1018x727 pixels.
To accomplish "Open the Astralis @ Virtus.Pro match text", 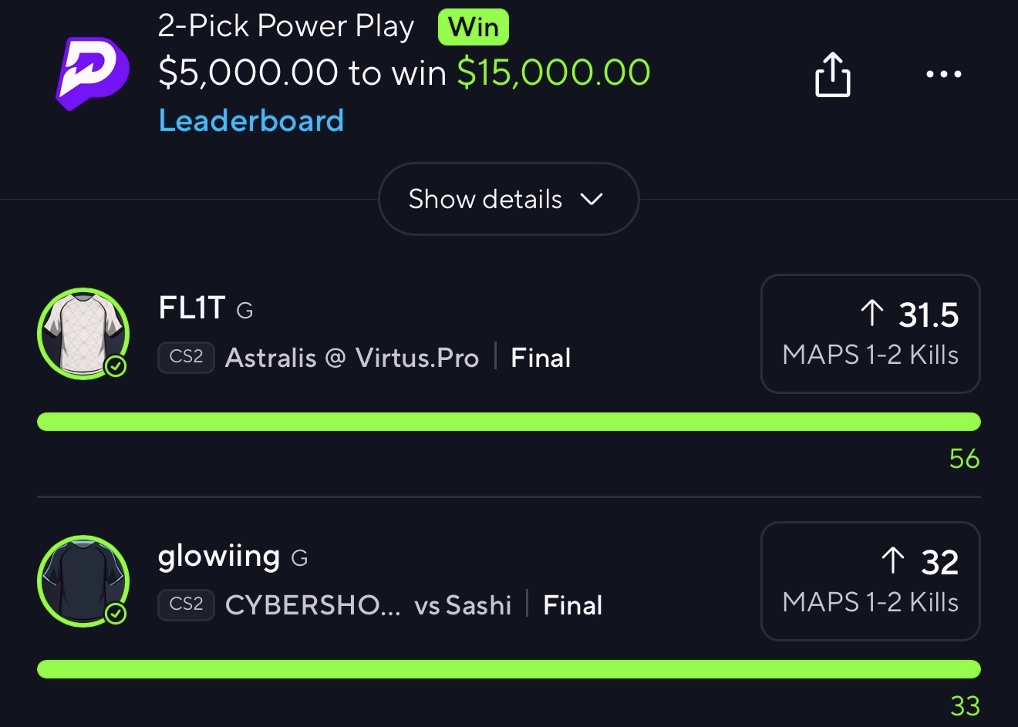I will coord(352,358).
